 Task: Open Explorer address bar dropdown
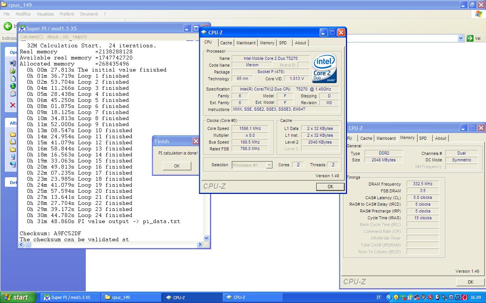click(461, 38)
